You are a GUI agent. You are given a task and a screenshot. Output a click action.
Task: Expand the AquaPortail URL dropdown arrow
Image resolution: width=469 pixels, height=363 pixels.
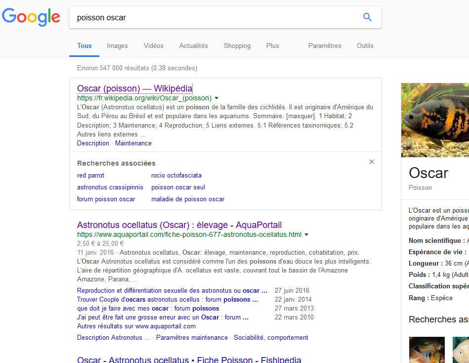306,234
